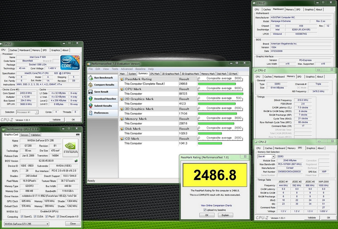338x229 pixels.
Task: Click the PerformanceTest title bar app icon
Action: tap(89, 64)
